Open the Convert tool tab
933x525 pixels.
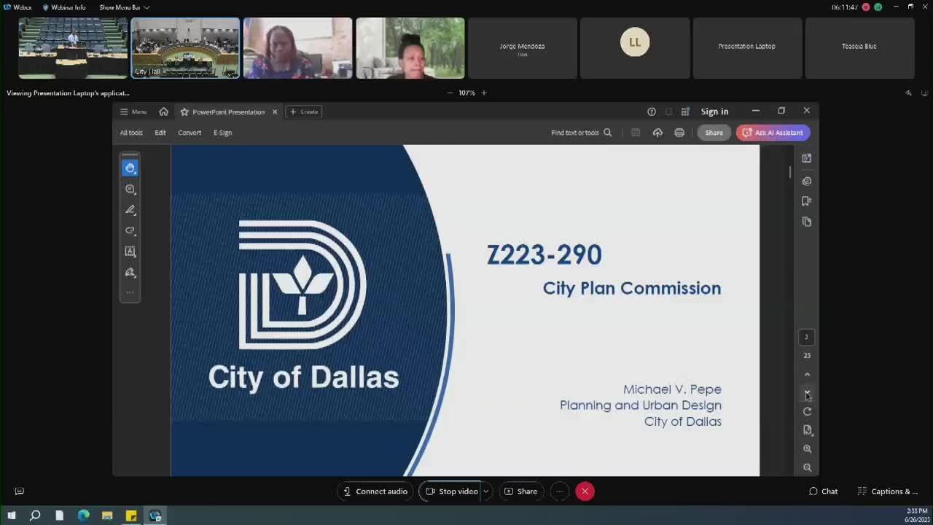(x=190, y=133)
